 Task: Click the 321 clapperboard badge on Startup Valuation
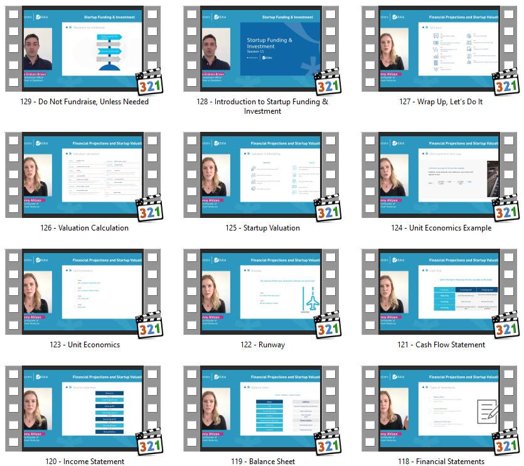tap(328, 208)
